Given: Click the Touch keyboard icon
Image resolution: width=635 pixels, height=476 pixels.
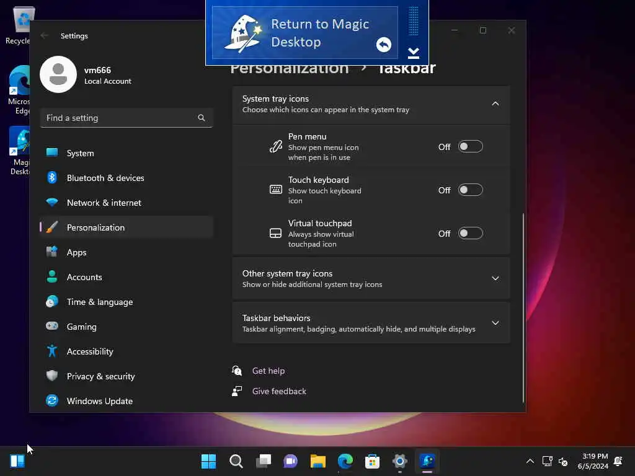Looking at the screenshot, I should tap(276, 190).
